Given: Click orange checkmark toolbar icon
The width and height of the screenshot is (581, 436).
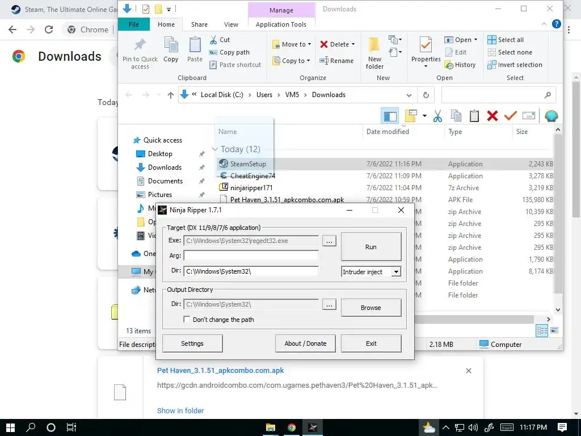Looking at the screenshot, I should click(x=511, y=116).
